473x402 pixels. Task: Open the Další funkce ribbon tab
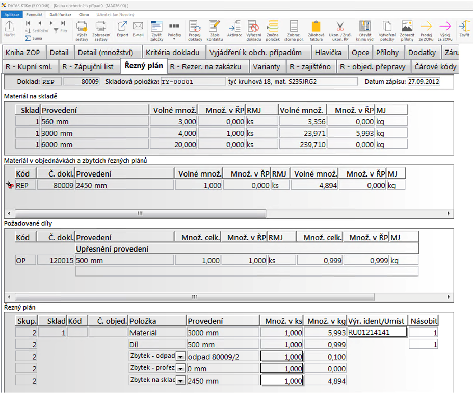[61, 14]
